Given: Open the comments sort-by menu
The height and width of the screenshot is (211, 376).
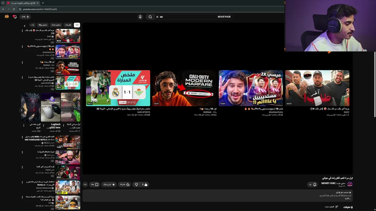Looking at the screenshot, I should point(332,207).
